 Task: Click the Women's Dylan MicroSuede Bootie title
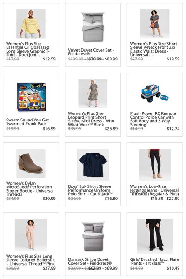[30, 189]
